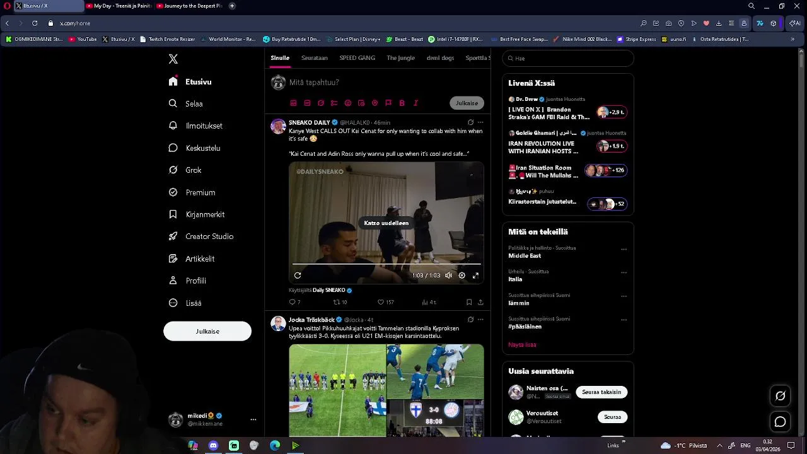Open video settings gear
The width and height of the screenshot is (807, 454).
(x=462, y=275)
